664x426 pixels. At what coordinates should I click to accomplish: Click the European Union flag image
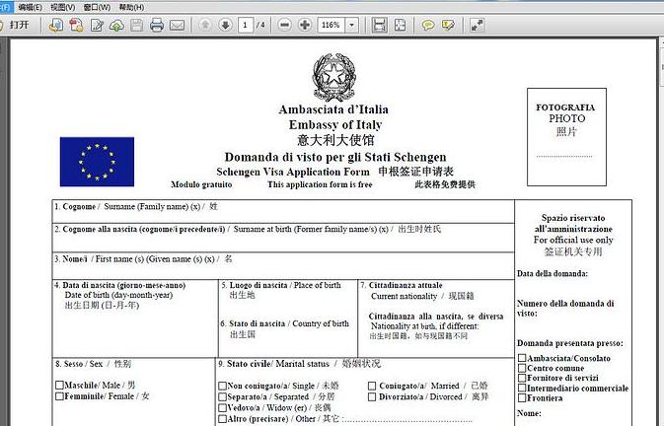[x=97, y=162]
